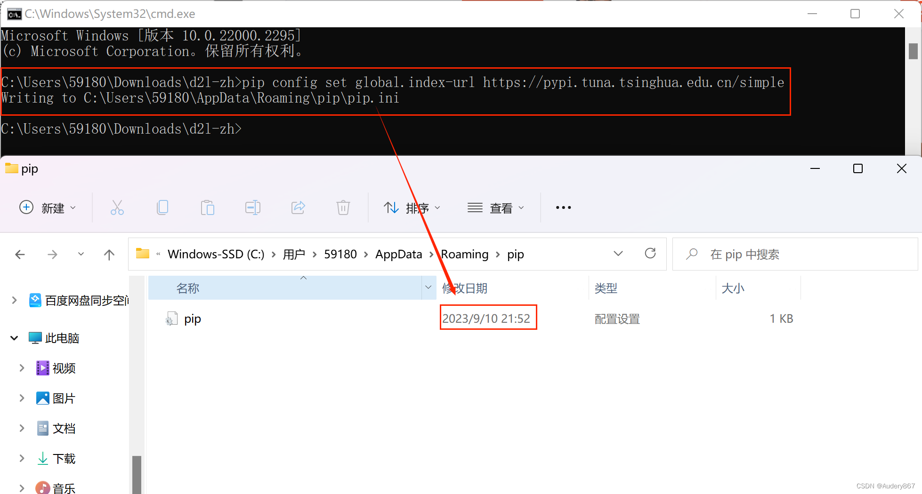Open the 排序 sort dropdown

pyautogui.click(x=412, y=207)
